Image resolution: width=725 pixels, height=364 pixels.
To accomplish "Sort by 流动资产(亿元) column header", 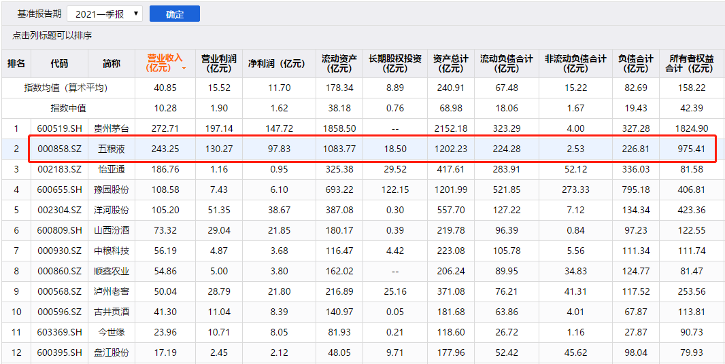I will [x=339, y=64].
